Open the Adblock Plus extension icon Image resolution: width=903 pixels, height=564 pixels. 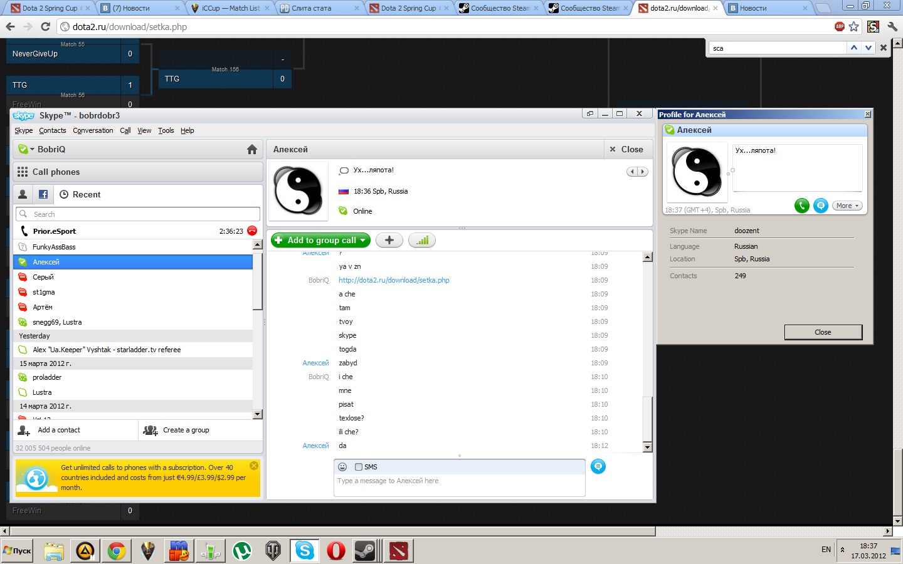[x=840, y=26]
